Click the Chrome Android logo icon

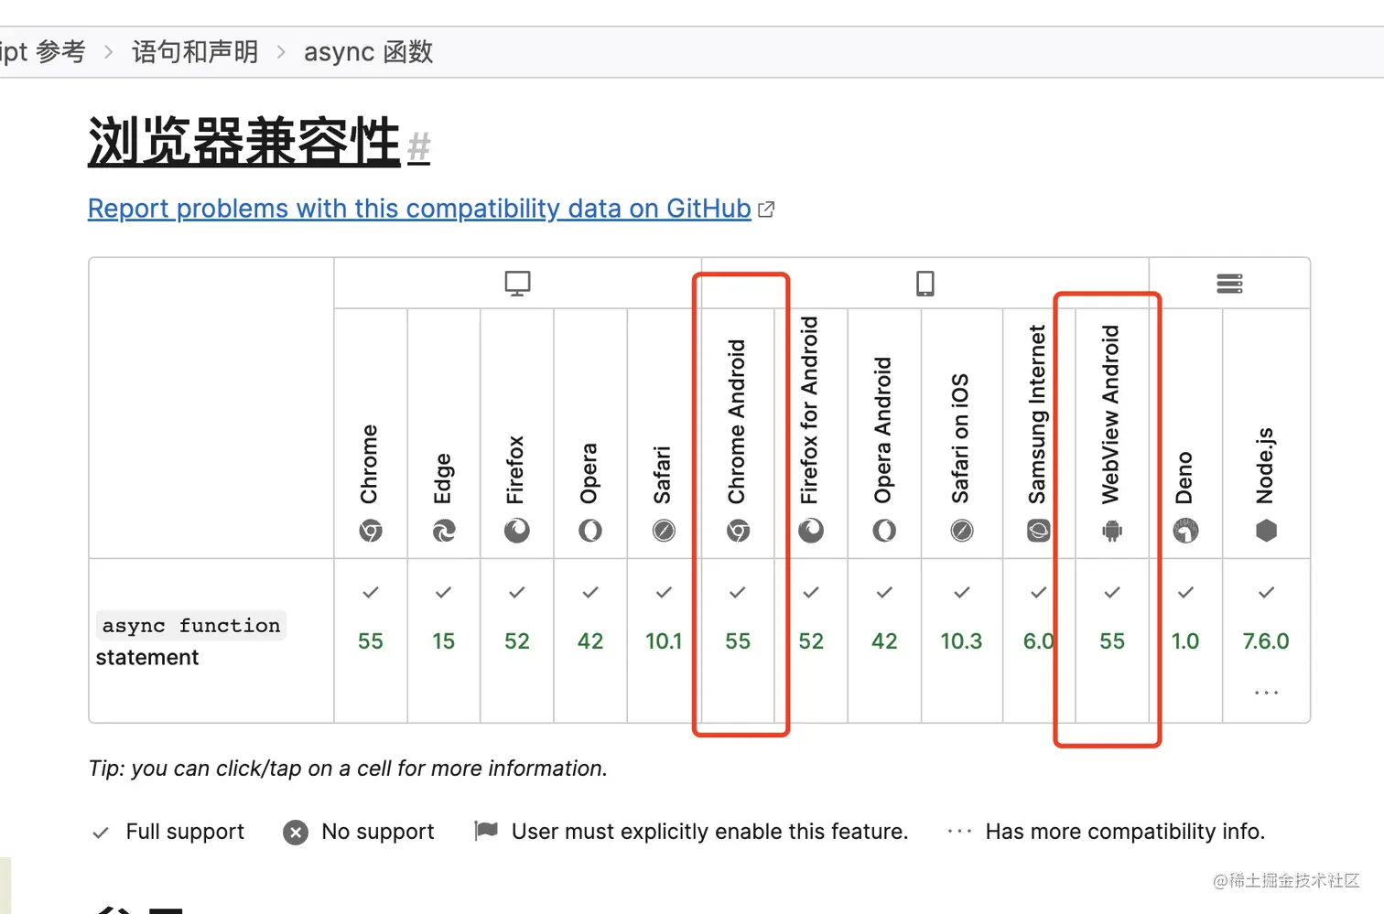click(738, 531)
